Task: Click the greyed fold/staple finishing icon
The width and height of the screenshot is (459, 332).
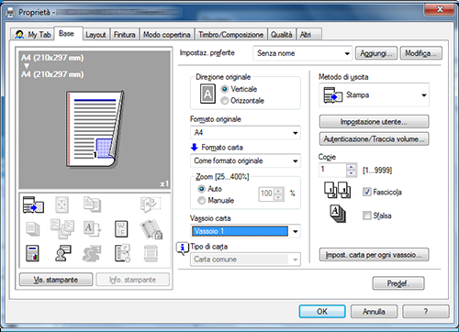Action: point(151,205)
